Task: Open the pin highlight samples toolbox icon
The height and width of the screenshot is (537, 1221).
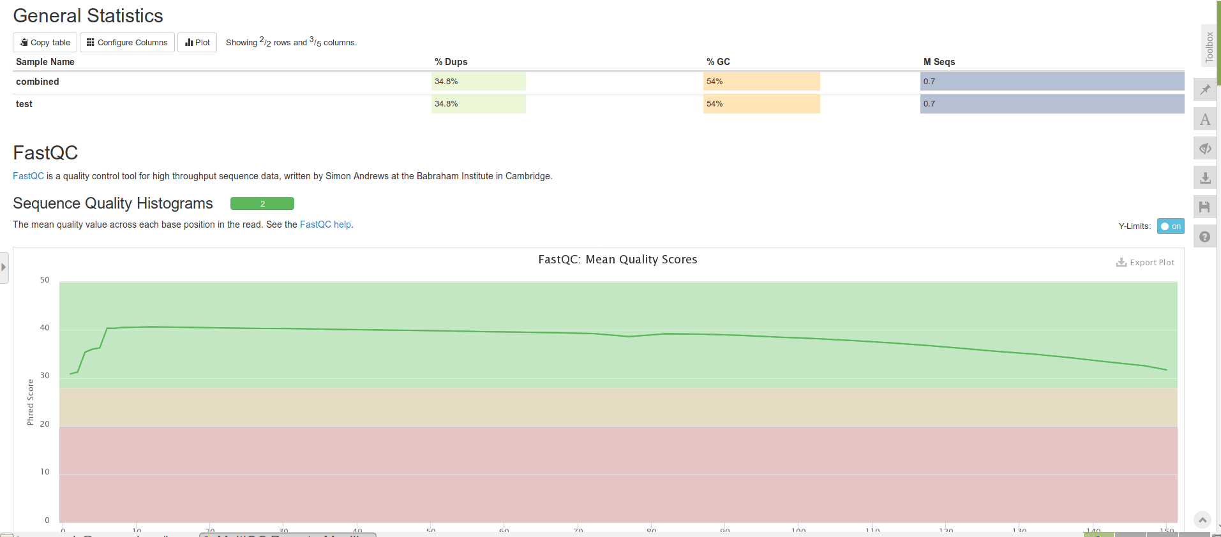Action: [x=1205, y=89]
